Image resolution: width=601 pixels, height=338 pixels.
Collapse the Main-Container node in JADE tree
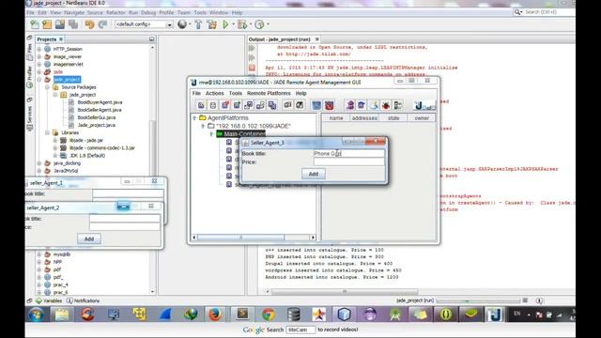[211, 133]
